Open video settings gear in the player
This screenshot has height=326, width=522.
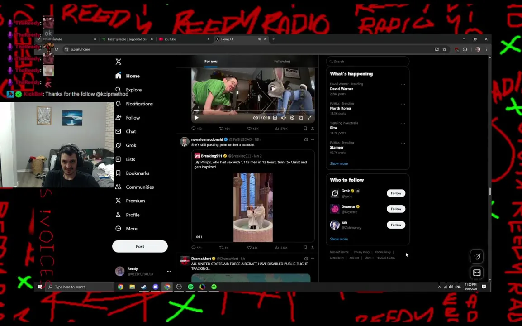292,118
